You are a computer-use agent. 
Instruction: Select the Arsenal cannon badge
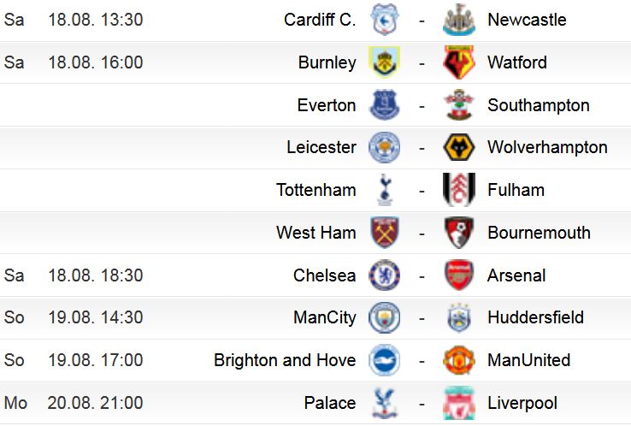(459, 275)
